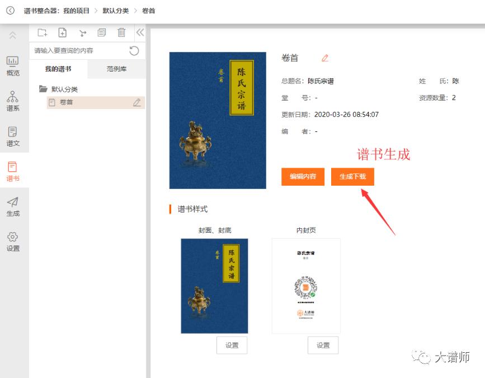Delete using the trash can toolbar icon
The width and height of the screenshot is (485, 378).
tap(121, 32)
